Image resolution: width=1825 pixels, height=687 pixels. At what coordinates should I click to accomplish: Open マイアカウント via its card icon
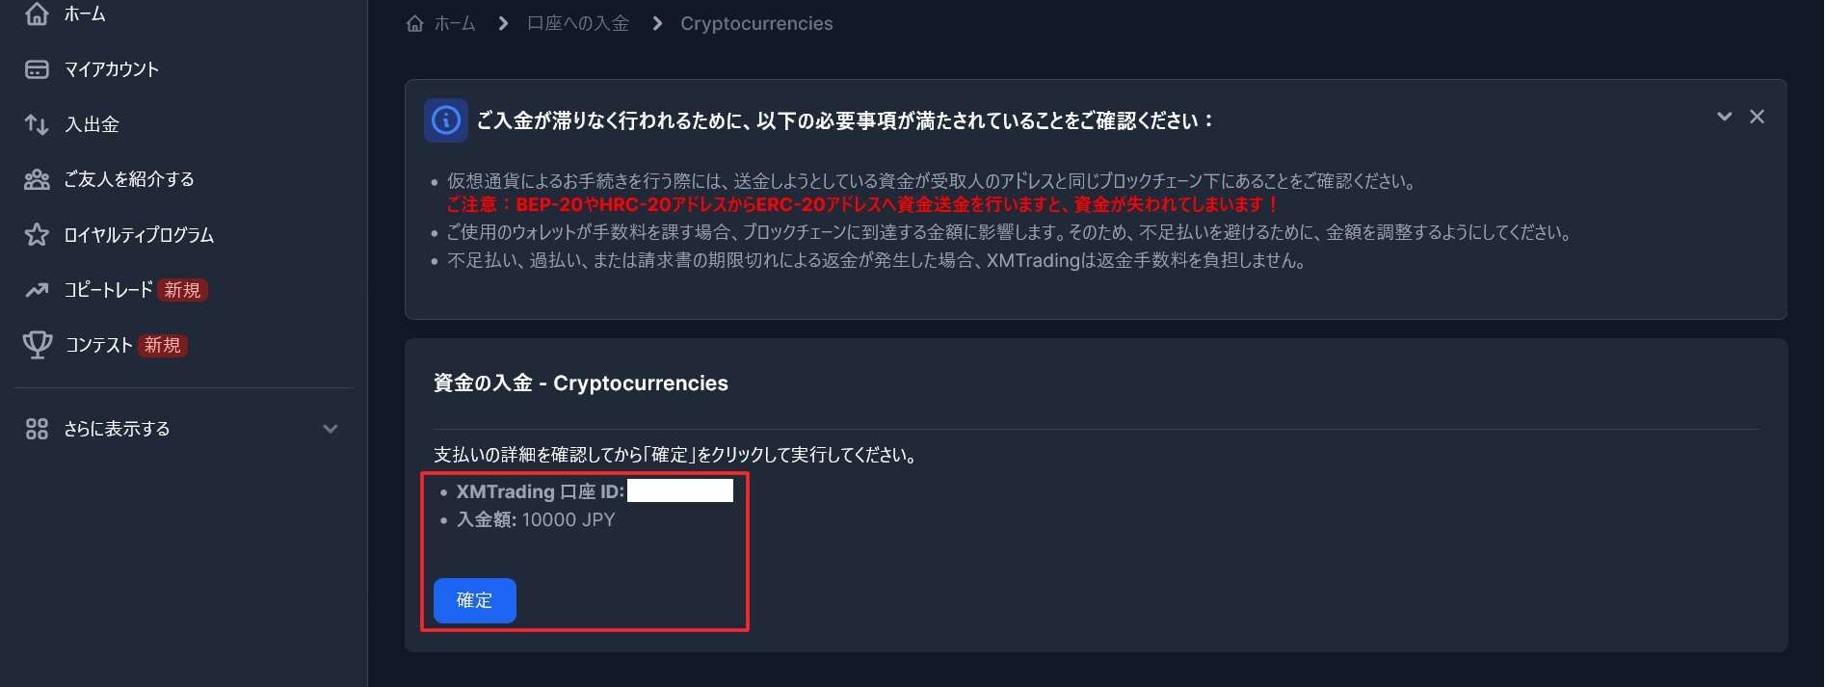click(37, 68)
